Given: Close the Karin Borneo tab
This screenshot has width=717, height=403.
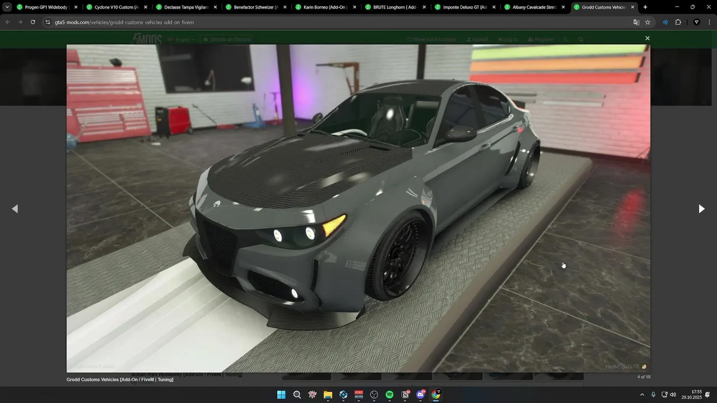Looking at the screenshot, I should tap(355, 7).
